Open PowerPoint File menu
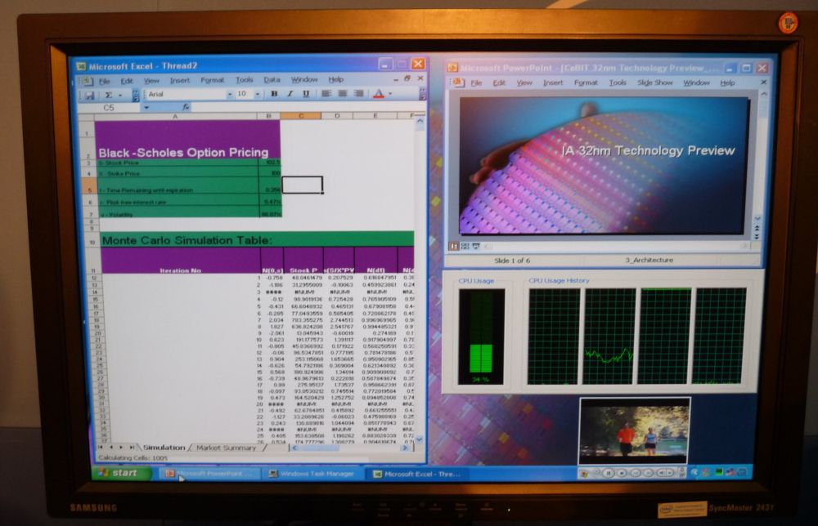The height and width of the screenshot is (526, 818). coord(476,82)
